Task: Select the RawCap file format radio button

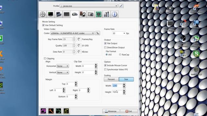Action: click(120, 54)
